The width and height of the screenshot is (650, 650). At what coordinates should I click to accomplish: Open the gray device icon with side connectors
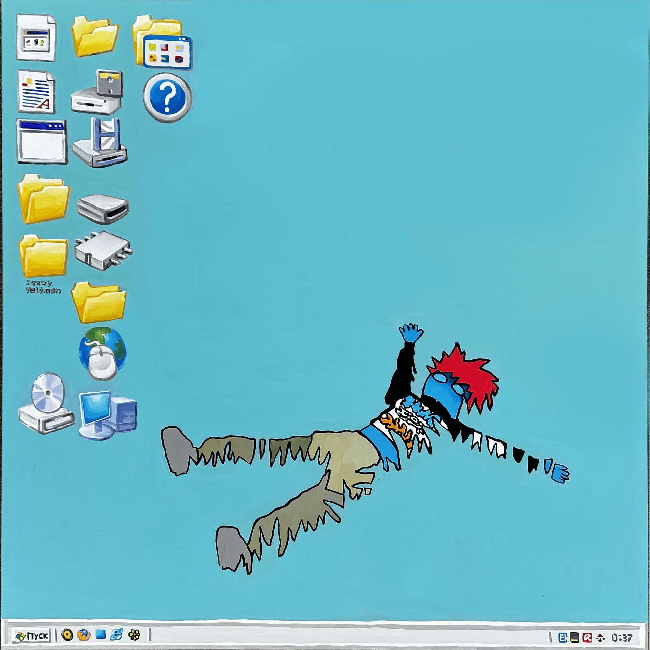(x=103, y=251)
